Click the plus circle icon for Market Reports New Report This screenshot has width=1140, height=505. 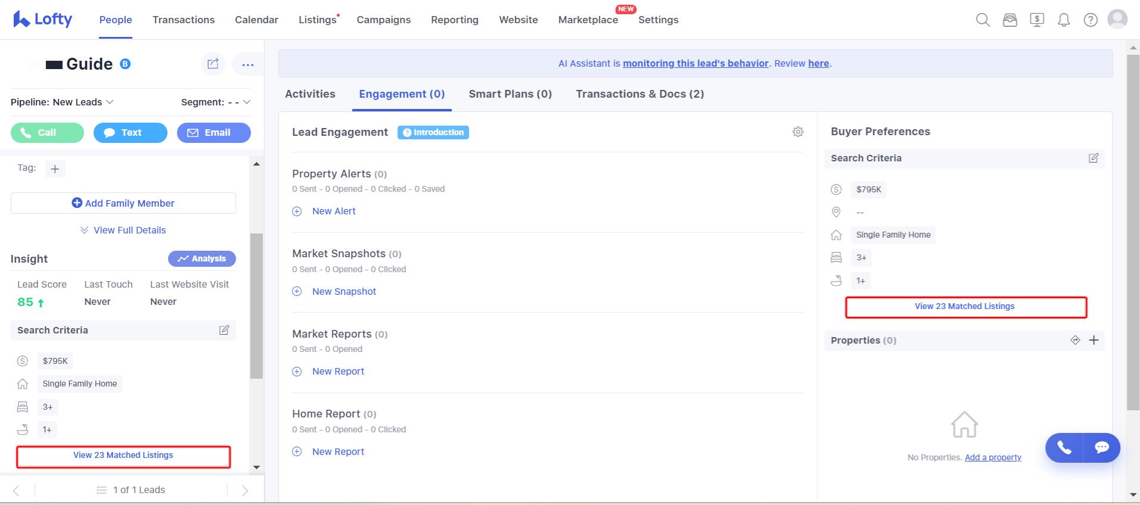click(297, 372)
